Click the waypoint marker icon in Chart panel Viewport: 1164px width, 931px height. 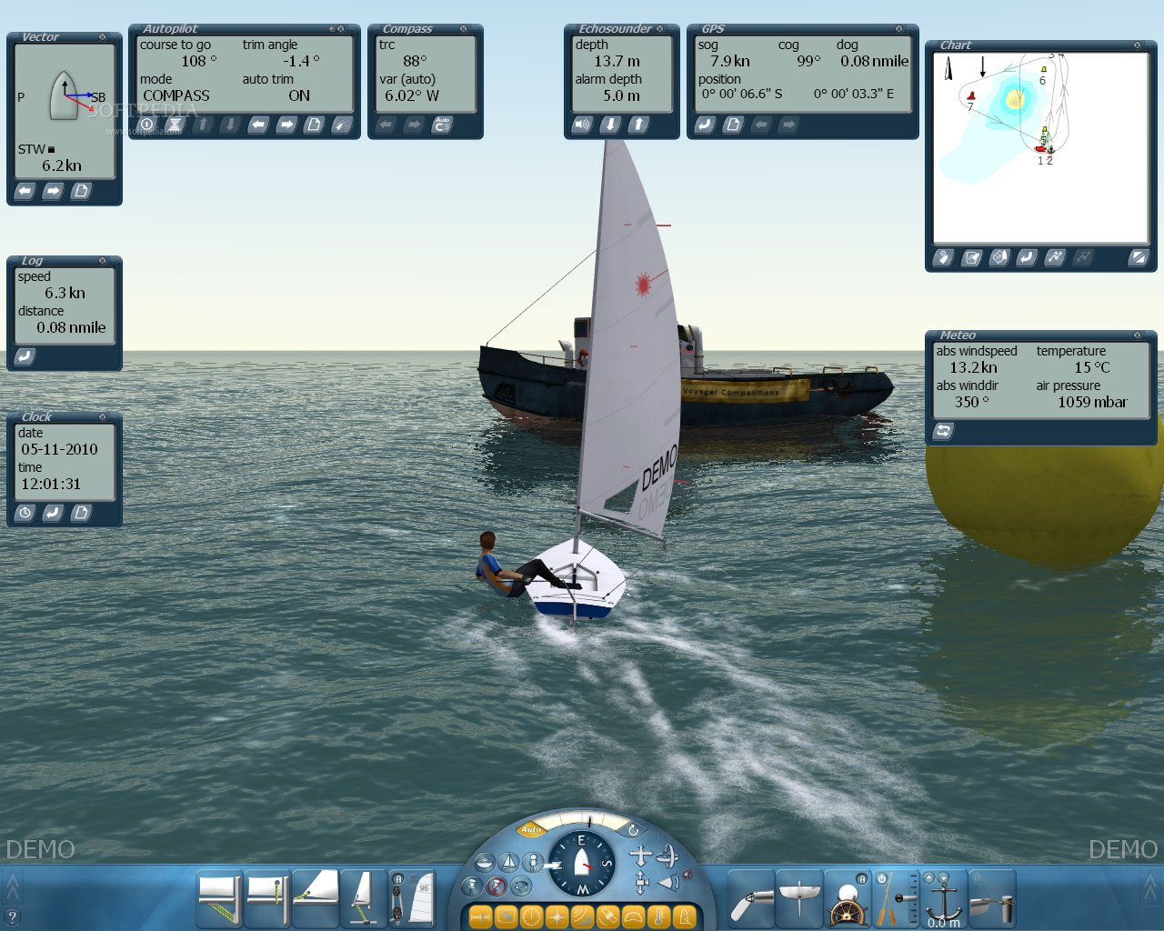(x=943, y=258)
